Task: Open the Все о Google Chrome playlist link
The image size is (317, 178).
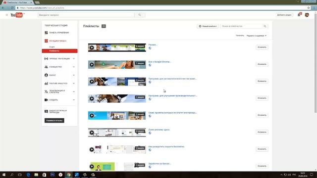Action: [159, 62]
